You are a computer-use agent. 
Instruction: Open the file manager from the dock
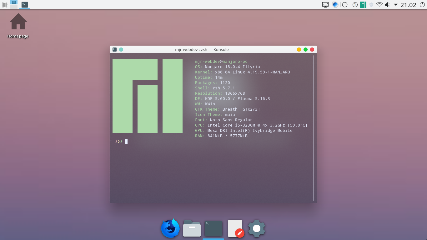click(x=192, y=228)
